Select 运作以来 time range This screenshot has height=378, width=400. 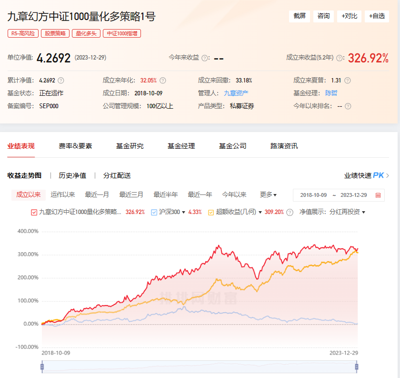63,195
